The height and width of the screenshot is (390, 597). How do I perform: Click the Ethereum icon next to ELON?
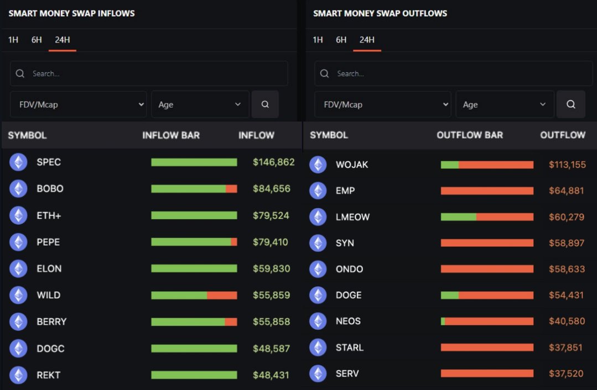click(18, 268)
